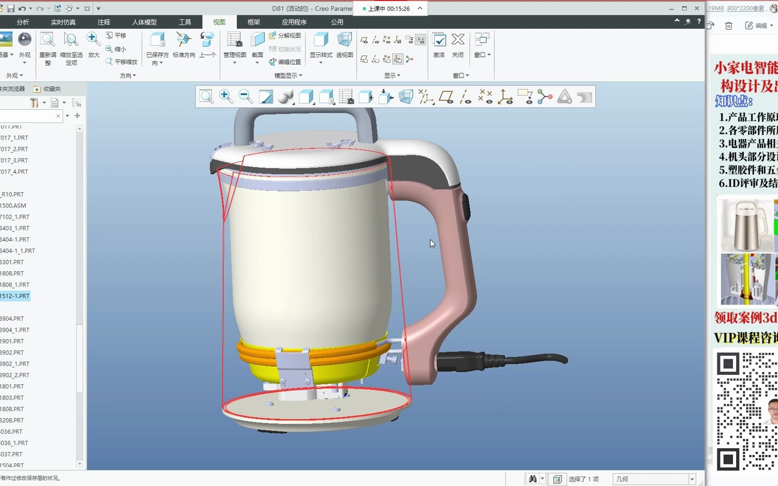Switch to Human Model (人体模型) tab
778x486 pixels.
144,22
